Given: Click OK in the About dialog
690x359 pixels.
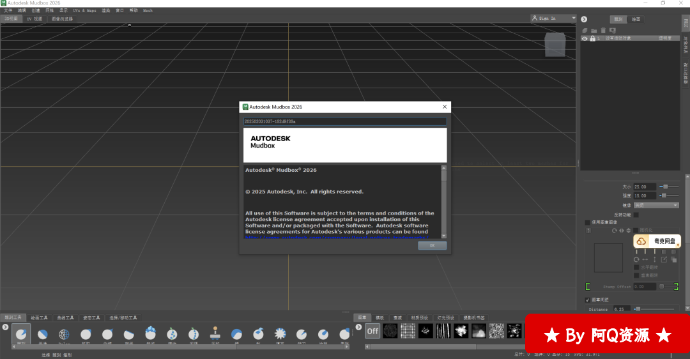Looking at the screenshot, I should pyautogui.click(x=432, y=245).
